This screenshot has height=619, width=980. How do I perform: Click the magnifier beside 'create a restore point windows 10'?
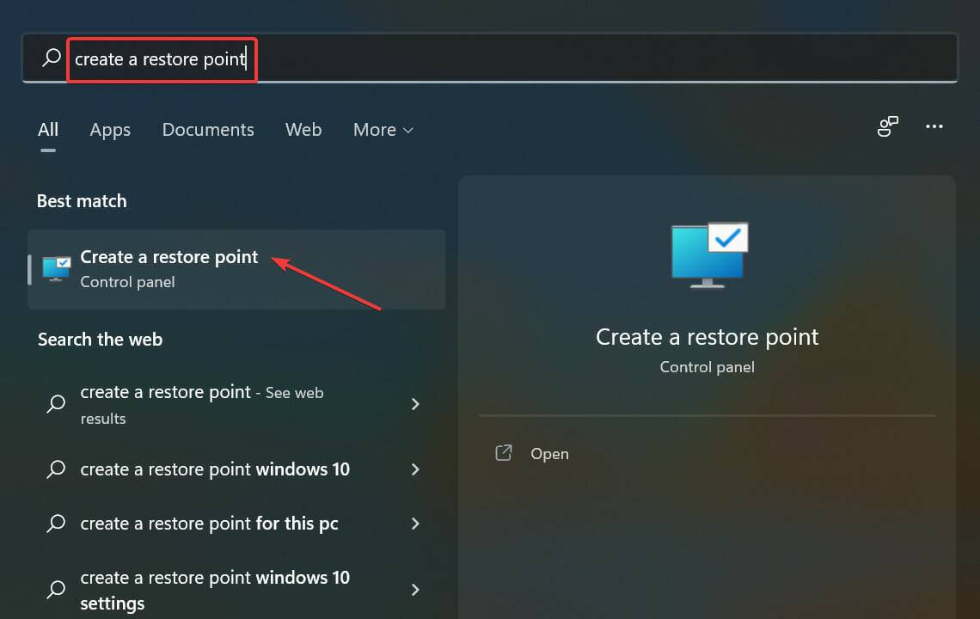pyautogui.click(x=55, y=469)
